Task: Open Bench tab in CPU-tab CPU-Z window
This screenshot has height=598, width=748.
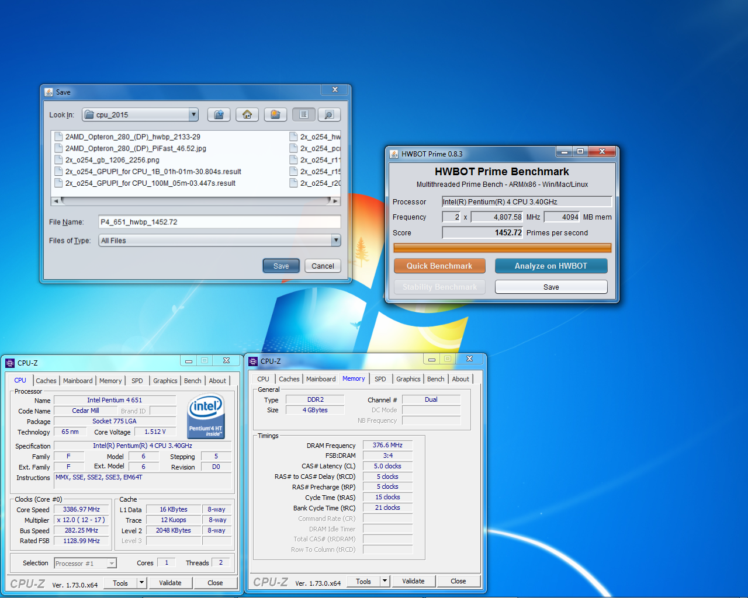Action: click(193, 381)
